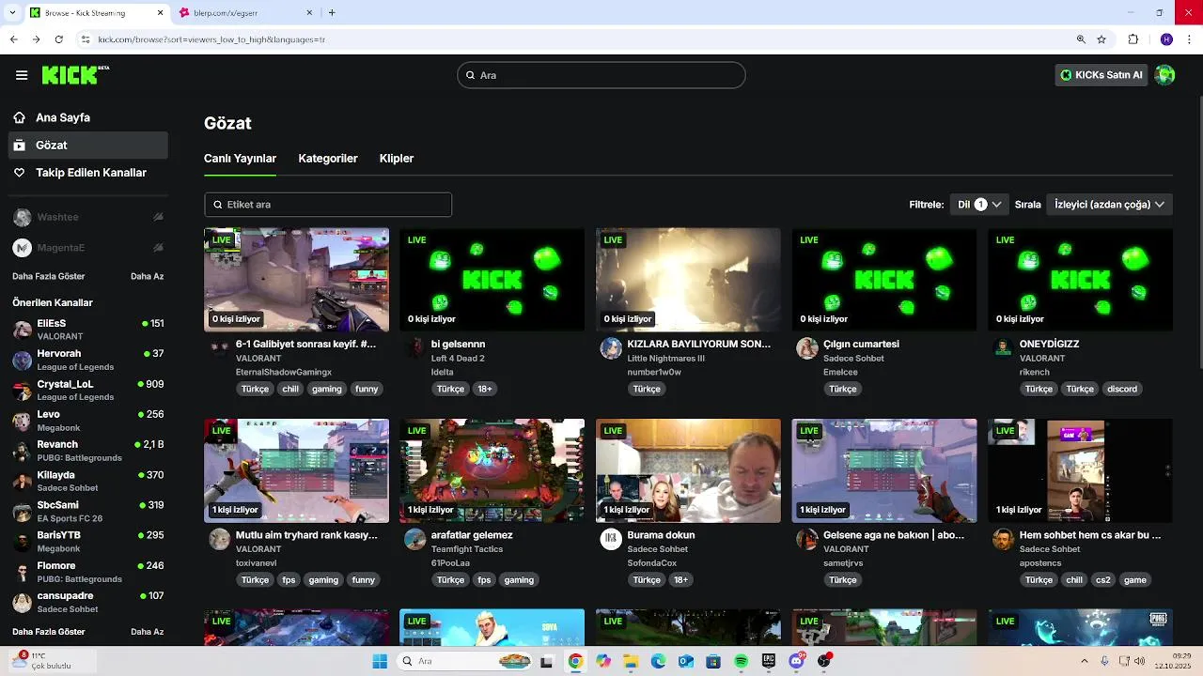
Task: Open Crystal_LoL avatar in recommended channels
Action: coord(22,391)
